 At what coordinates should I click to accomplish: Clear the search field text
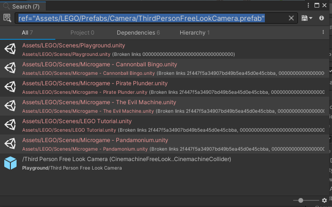click(291, 18)
